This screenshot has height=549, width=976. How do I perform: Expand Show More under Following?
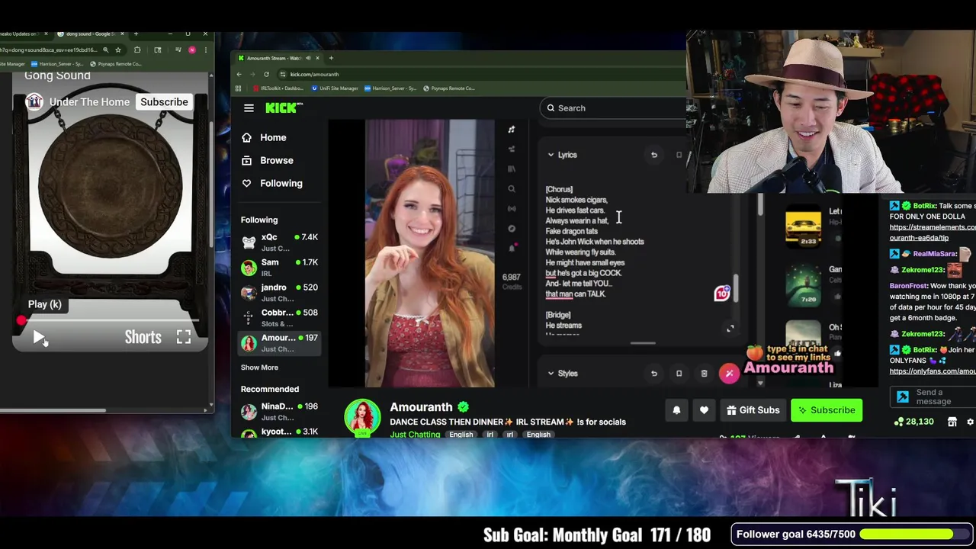tap(259, 368)
